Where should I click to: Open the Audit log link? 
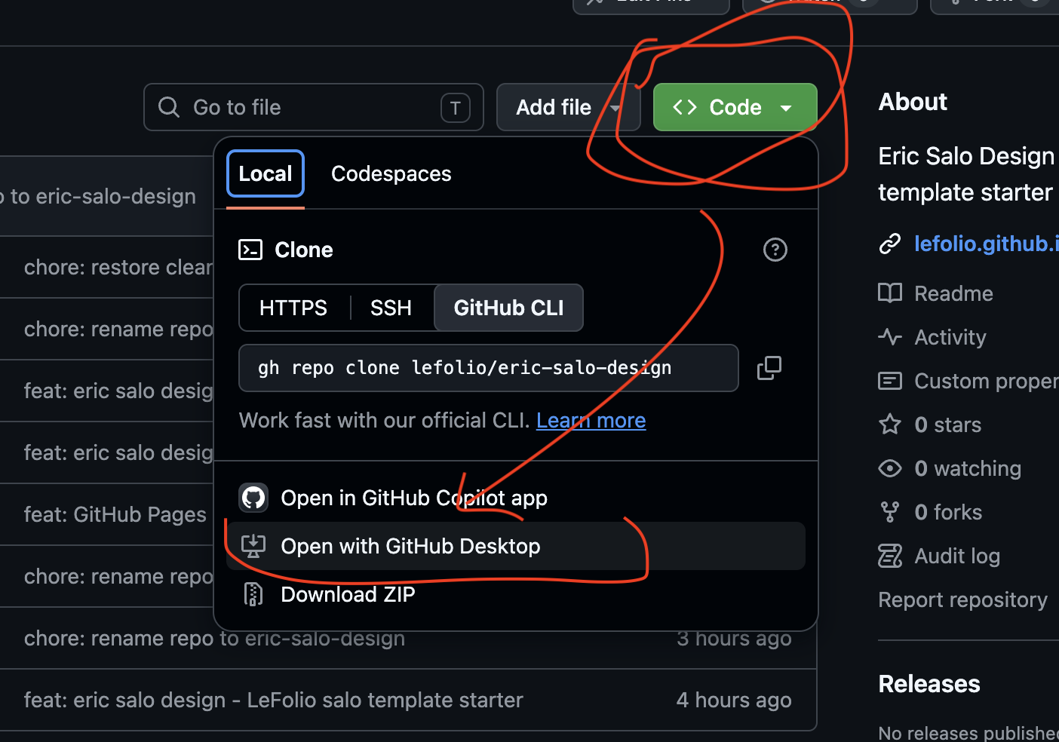point(957,556)
